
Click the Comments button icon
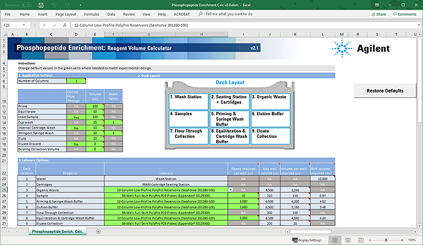(394, 14)
